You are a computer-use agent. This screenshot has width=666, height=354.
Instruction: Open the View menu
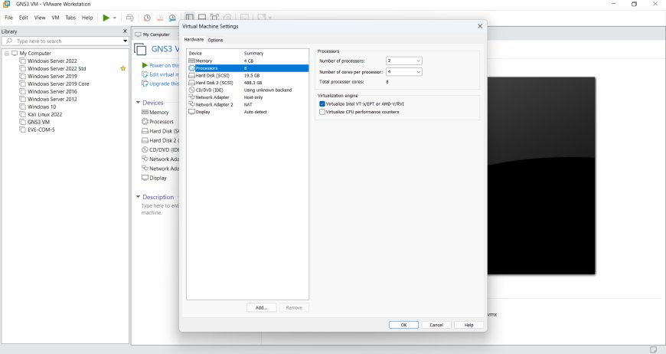40,18
